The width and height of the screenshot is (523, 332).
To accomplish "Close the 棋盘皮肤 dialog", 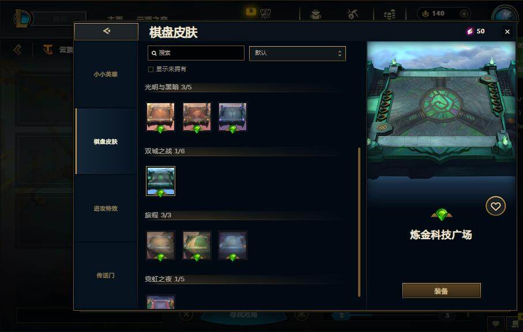I will (x=507, y=32).
